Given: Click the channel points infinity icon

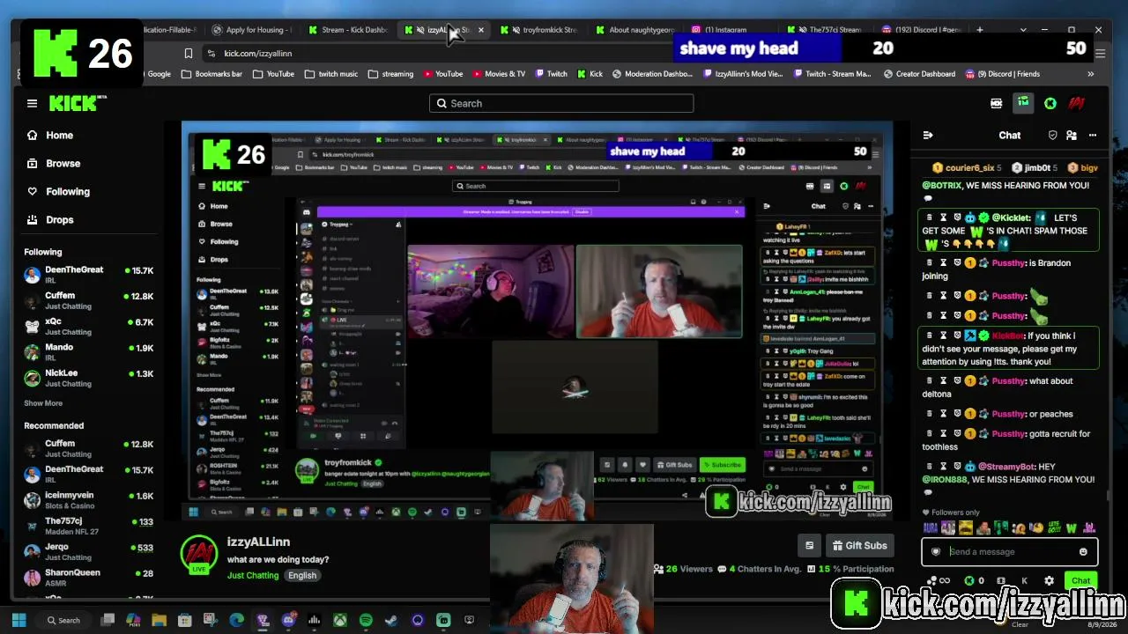Looking at the screenshot, I should pyautogui.click(x=940, y=581).
